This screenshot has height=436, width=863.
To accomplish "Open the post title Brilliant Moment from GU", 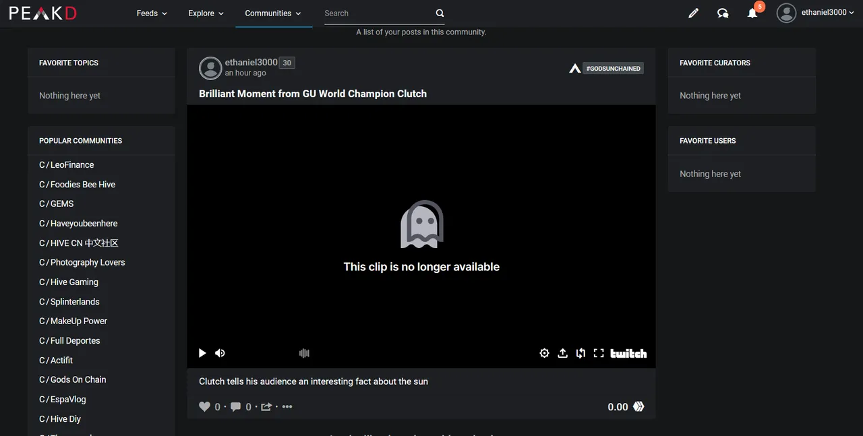I will [x=313, y=94].
